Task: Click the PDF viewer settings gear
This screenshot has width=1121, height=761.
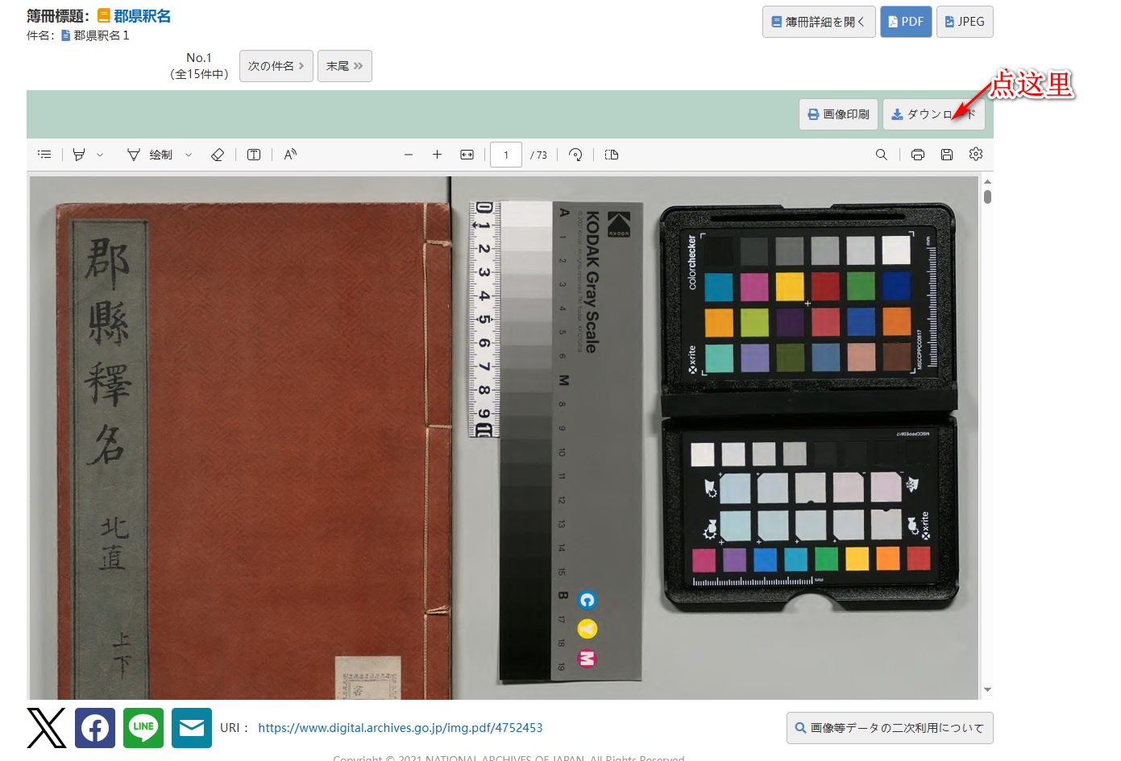Action: [976, 155]
